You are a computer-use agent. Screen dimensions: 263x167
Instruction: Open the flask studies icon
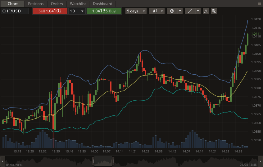coord(206,11)
